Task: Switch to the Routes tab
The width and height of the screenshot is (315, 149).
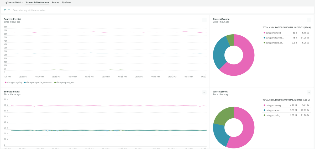Action: (x=55, y=2)
